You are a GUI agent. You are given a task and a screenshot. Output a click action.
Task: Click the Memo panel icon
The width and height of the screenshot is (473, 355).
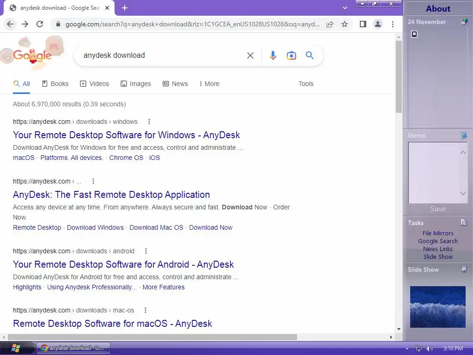point(464,135)
